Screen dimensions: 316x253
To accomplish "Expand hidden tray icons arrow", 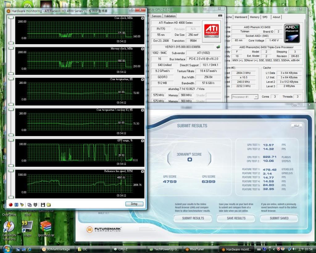I will [x=274, y=249].
